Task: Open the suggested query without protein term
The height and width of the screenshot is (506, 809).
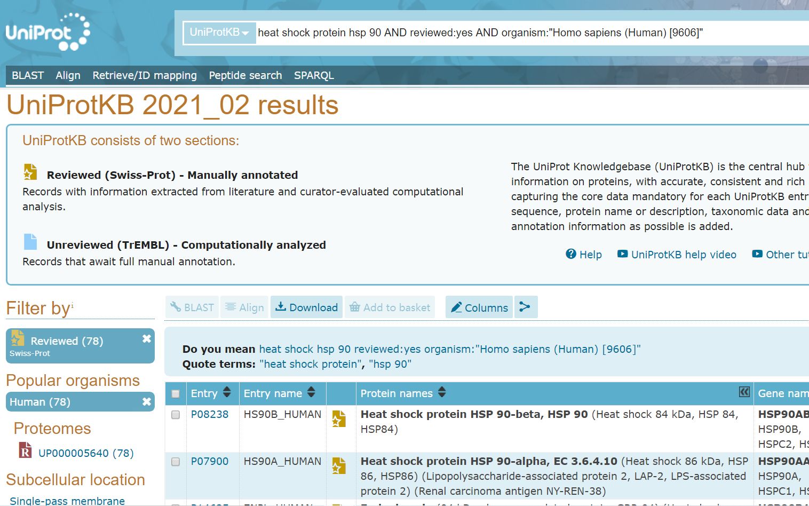Action: [x=450, y=349]
